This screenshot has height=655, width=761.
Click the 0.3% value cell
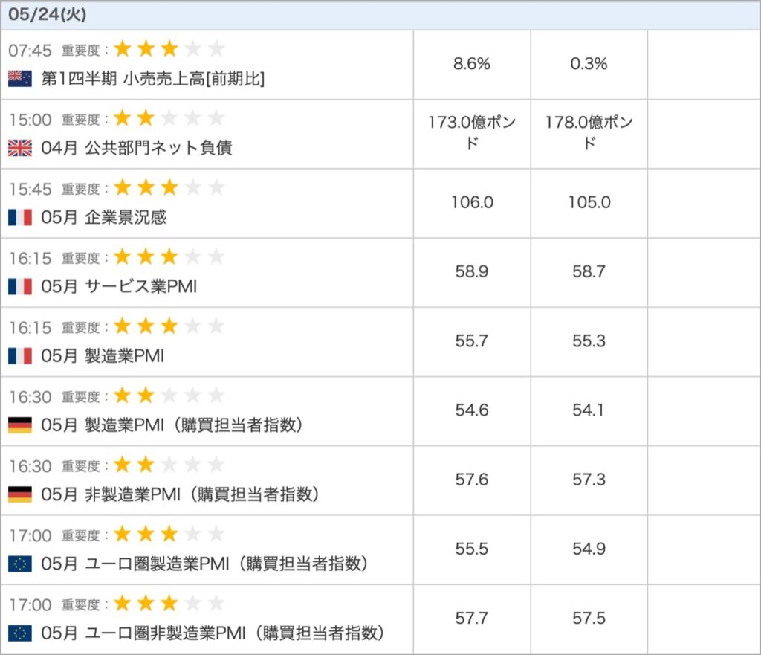click(589, 64)
